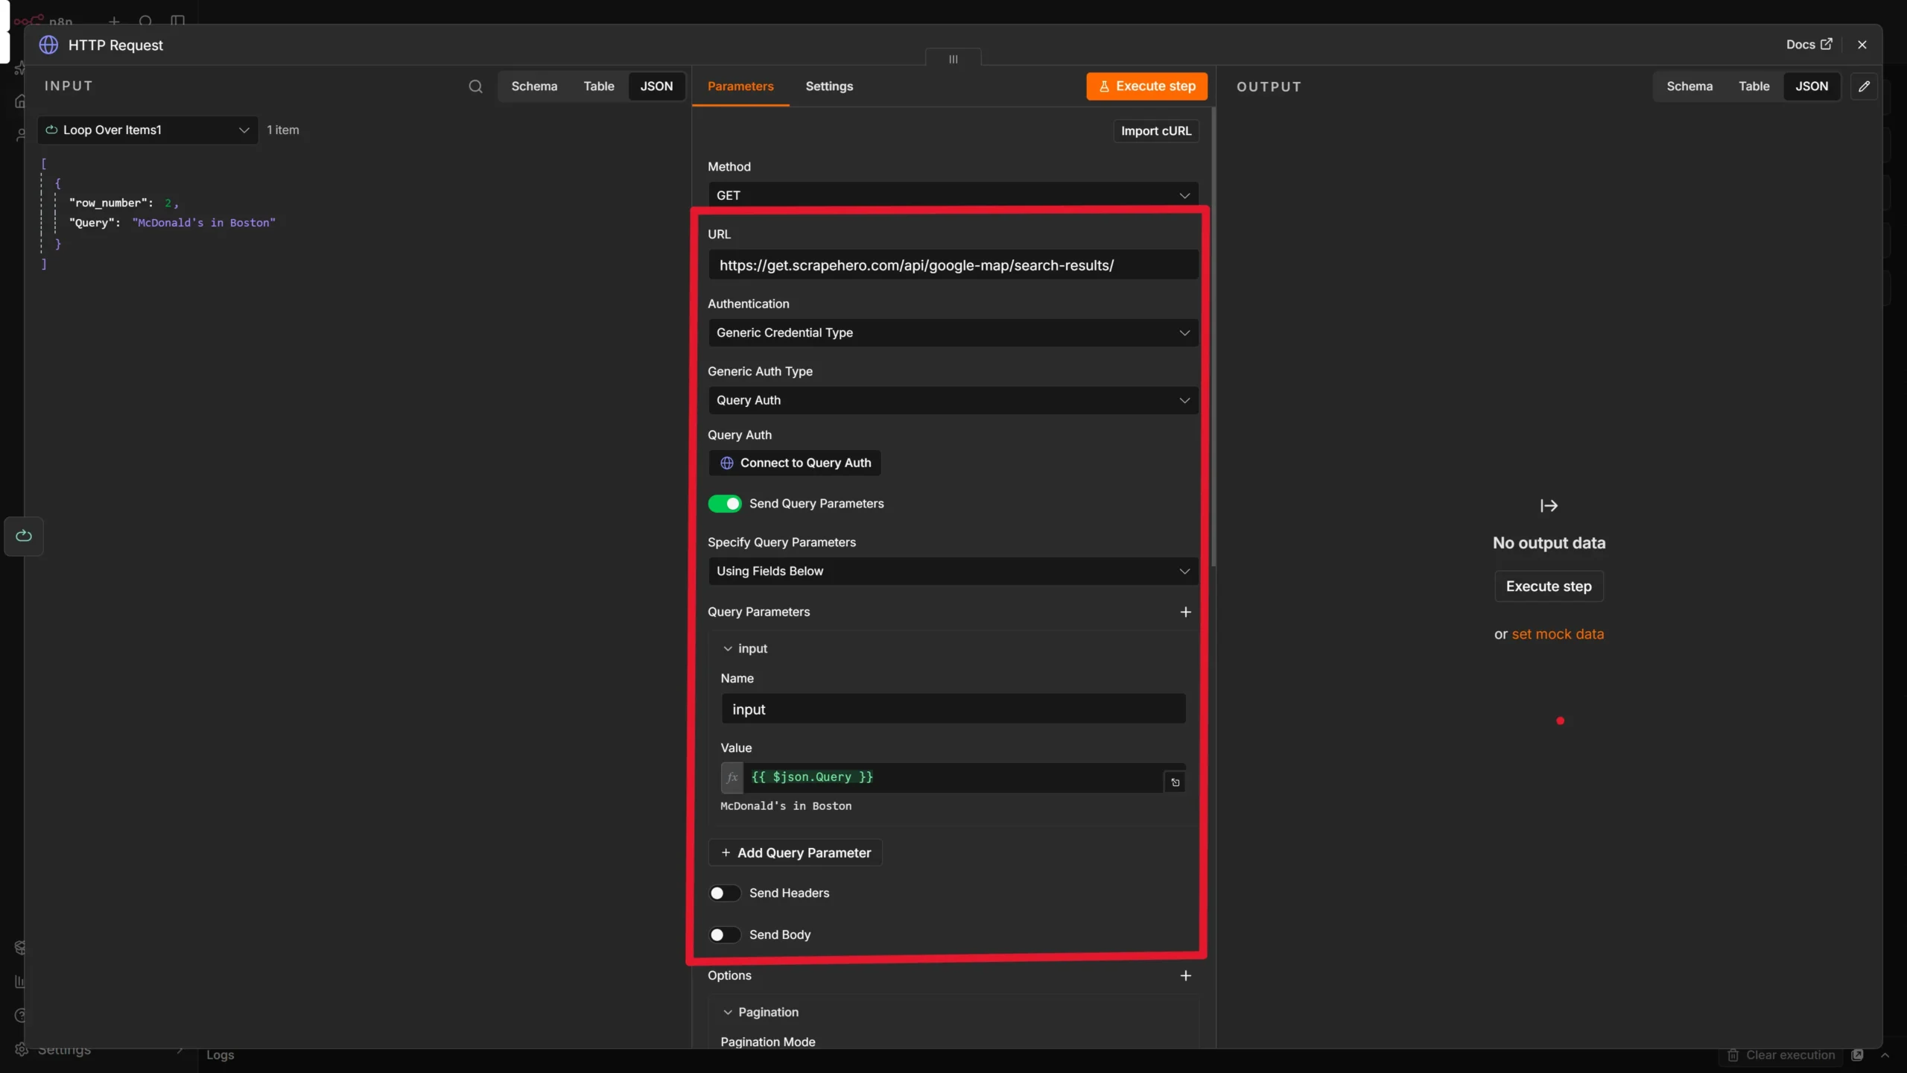Add a query parameter with plus icon
The height and width of the screenshot is (1073, 1907).
point(1185,612)
